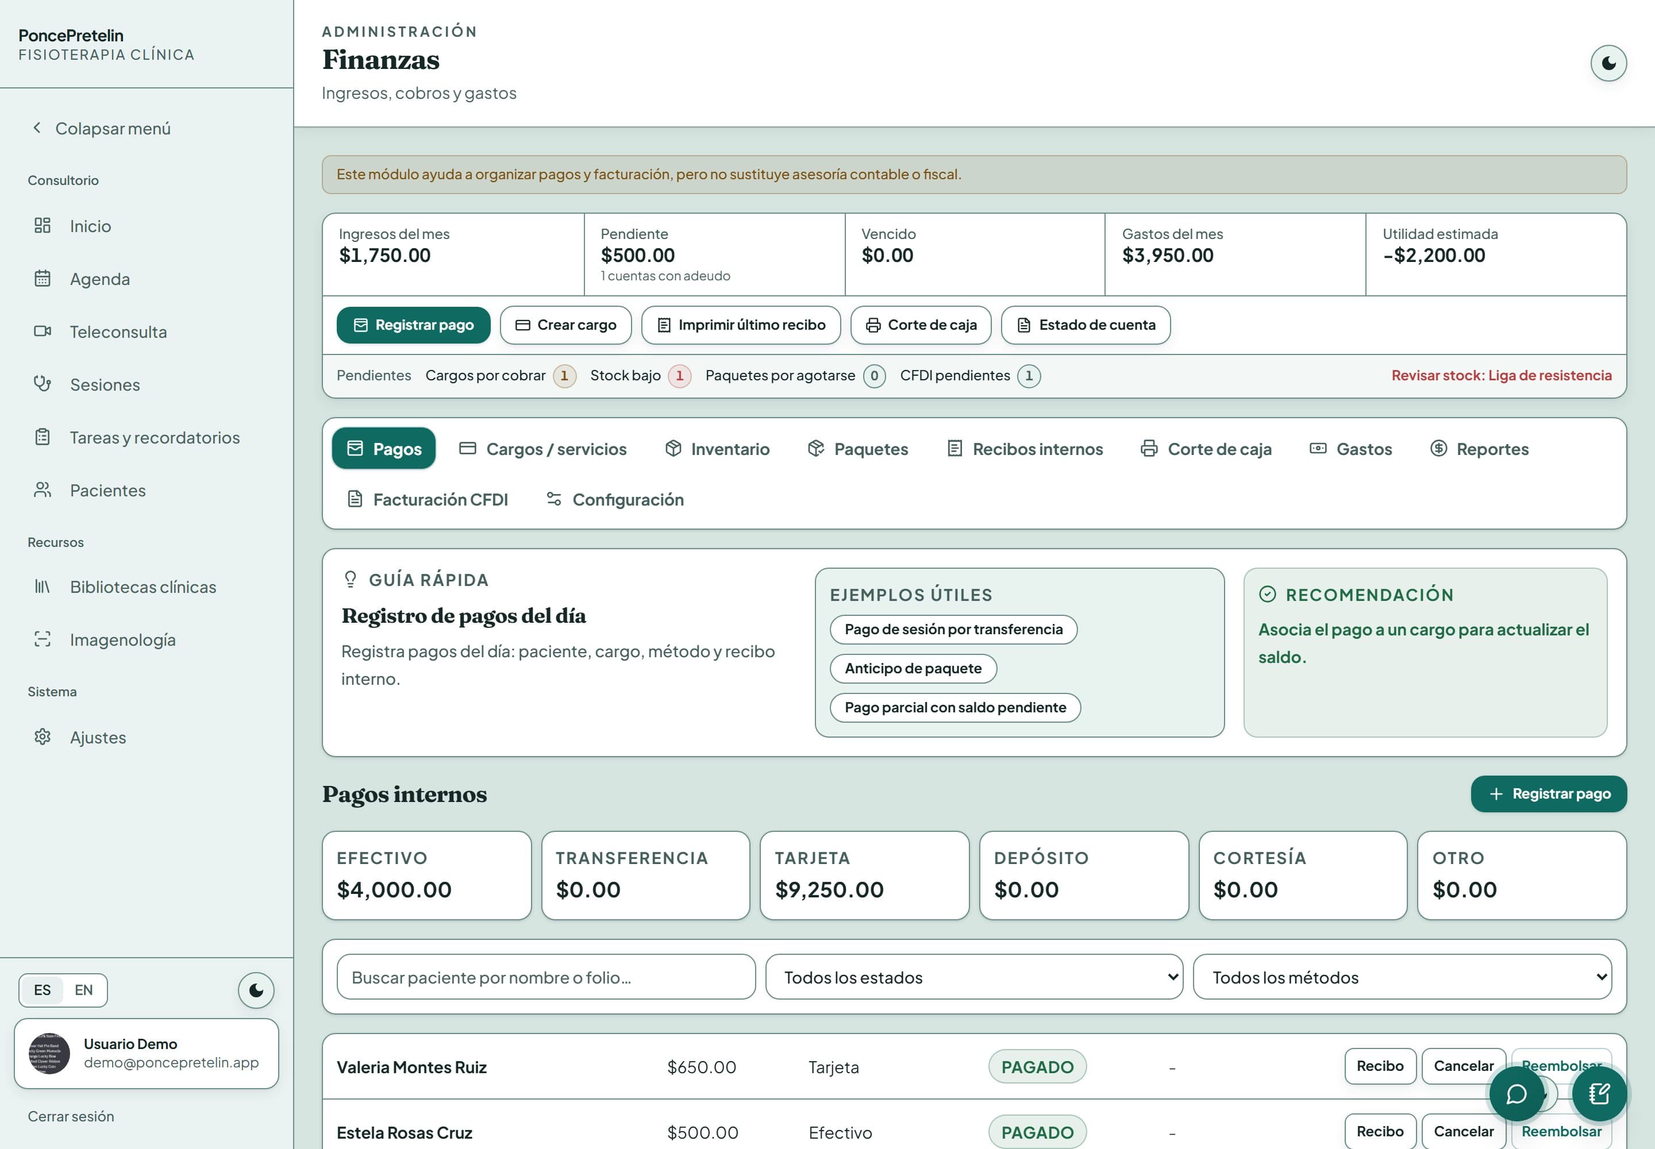1655x1149 pixels.
Task: Click the Teleconsulta video camera icon
Action: [x=43, y=331]
